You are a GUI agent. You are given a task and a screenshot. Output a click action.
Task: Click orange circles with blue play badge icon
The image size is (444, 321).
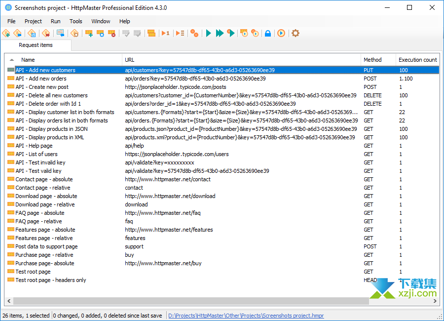pyautogui.click(x=255, y=33)
